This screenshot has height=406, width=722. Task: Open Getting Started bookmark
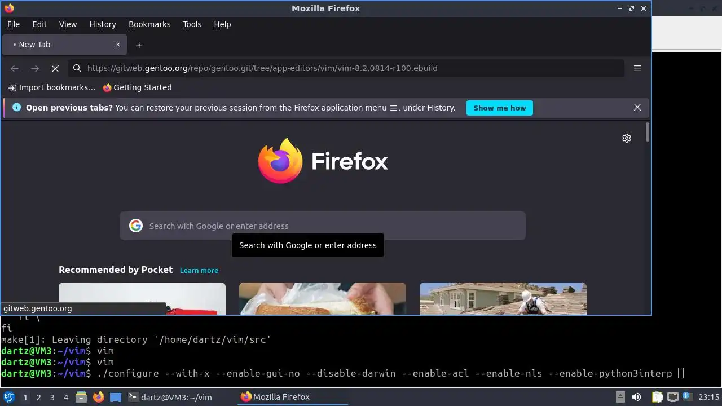pyautogui.click(x=137, y=87)
